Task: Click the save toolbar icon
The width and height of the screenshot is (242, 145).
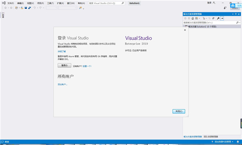Action: [26, 8]
